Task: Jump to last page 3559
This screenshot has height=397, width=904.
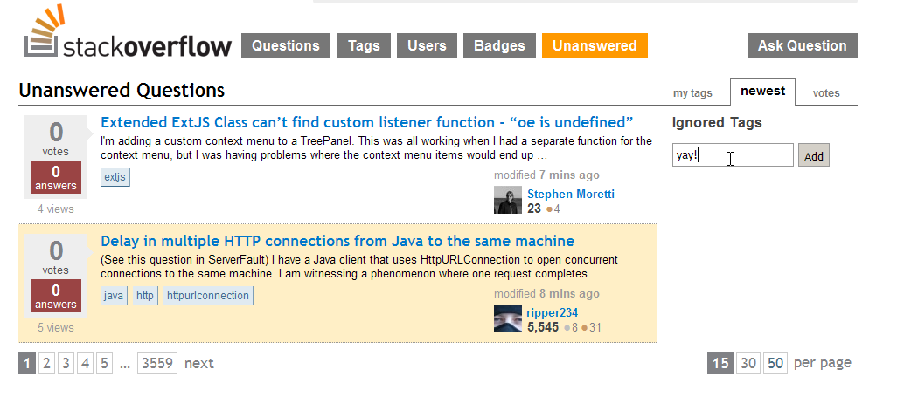Action: pyautogui.click(x=156, y=363)
